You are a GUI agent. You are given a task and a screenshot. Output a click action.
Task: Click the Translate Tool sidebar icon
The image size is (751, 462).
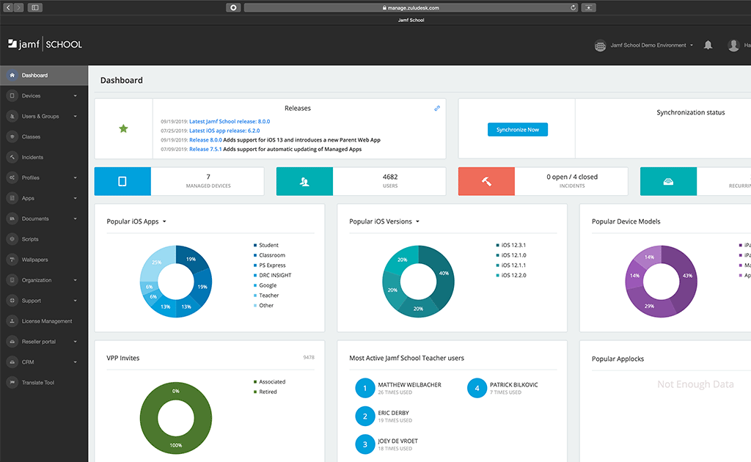click(x=12, y=383)
